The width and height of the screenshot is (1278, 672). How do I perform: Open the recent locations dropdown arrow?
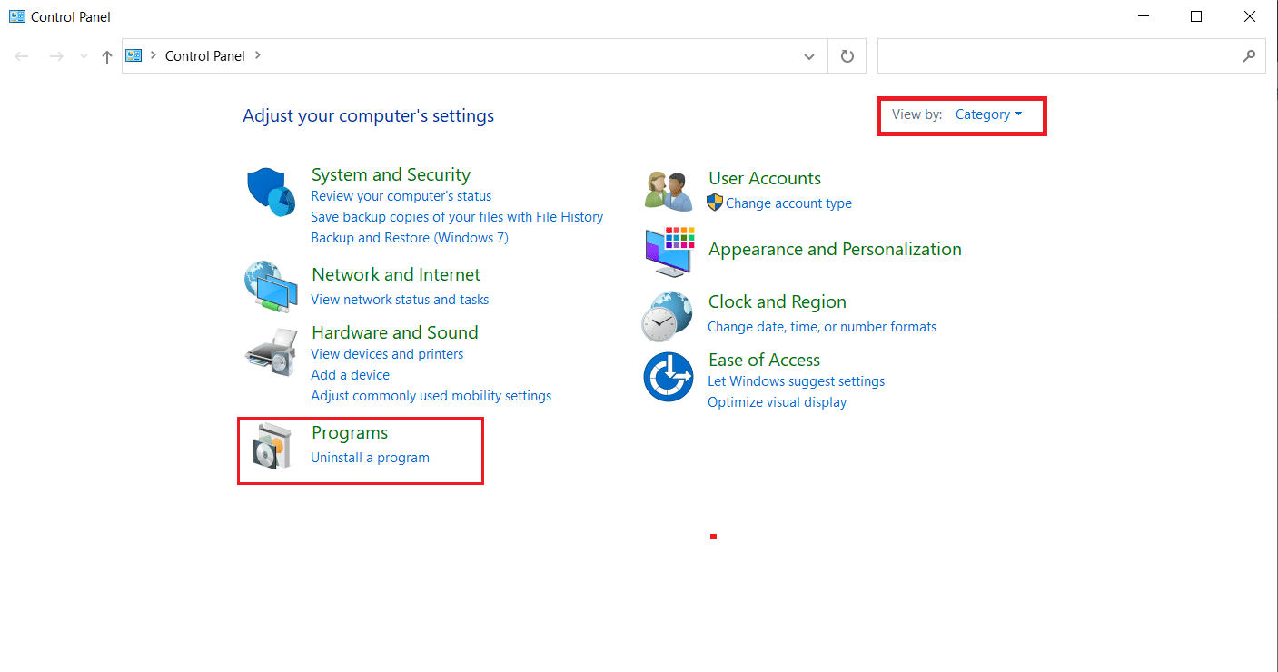(x=84, y=56)
